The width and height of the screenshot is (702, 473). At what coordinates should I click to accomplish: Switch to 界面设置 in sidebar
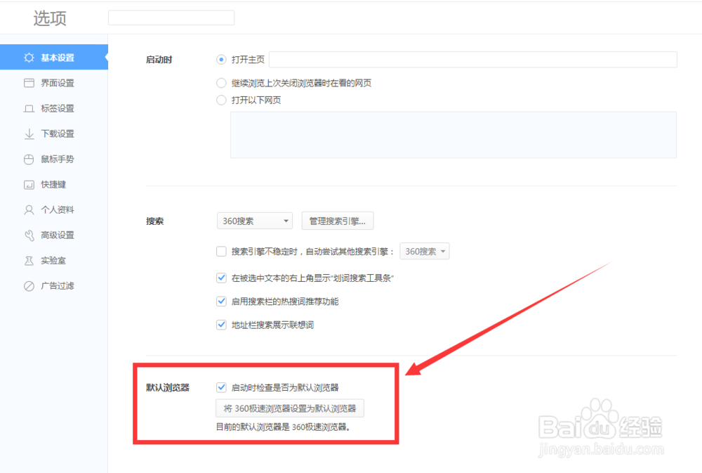click(54, 83)
